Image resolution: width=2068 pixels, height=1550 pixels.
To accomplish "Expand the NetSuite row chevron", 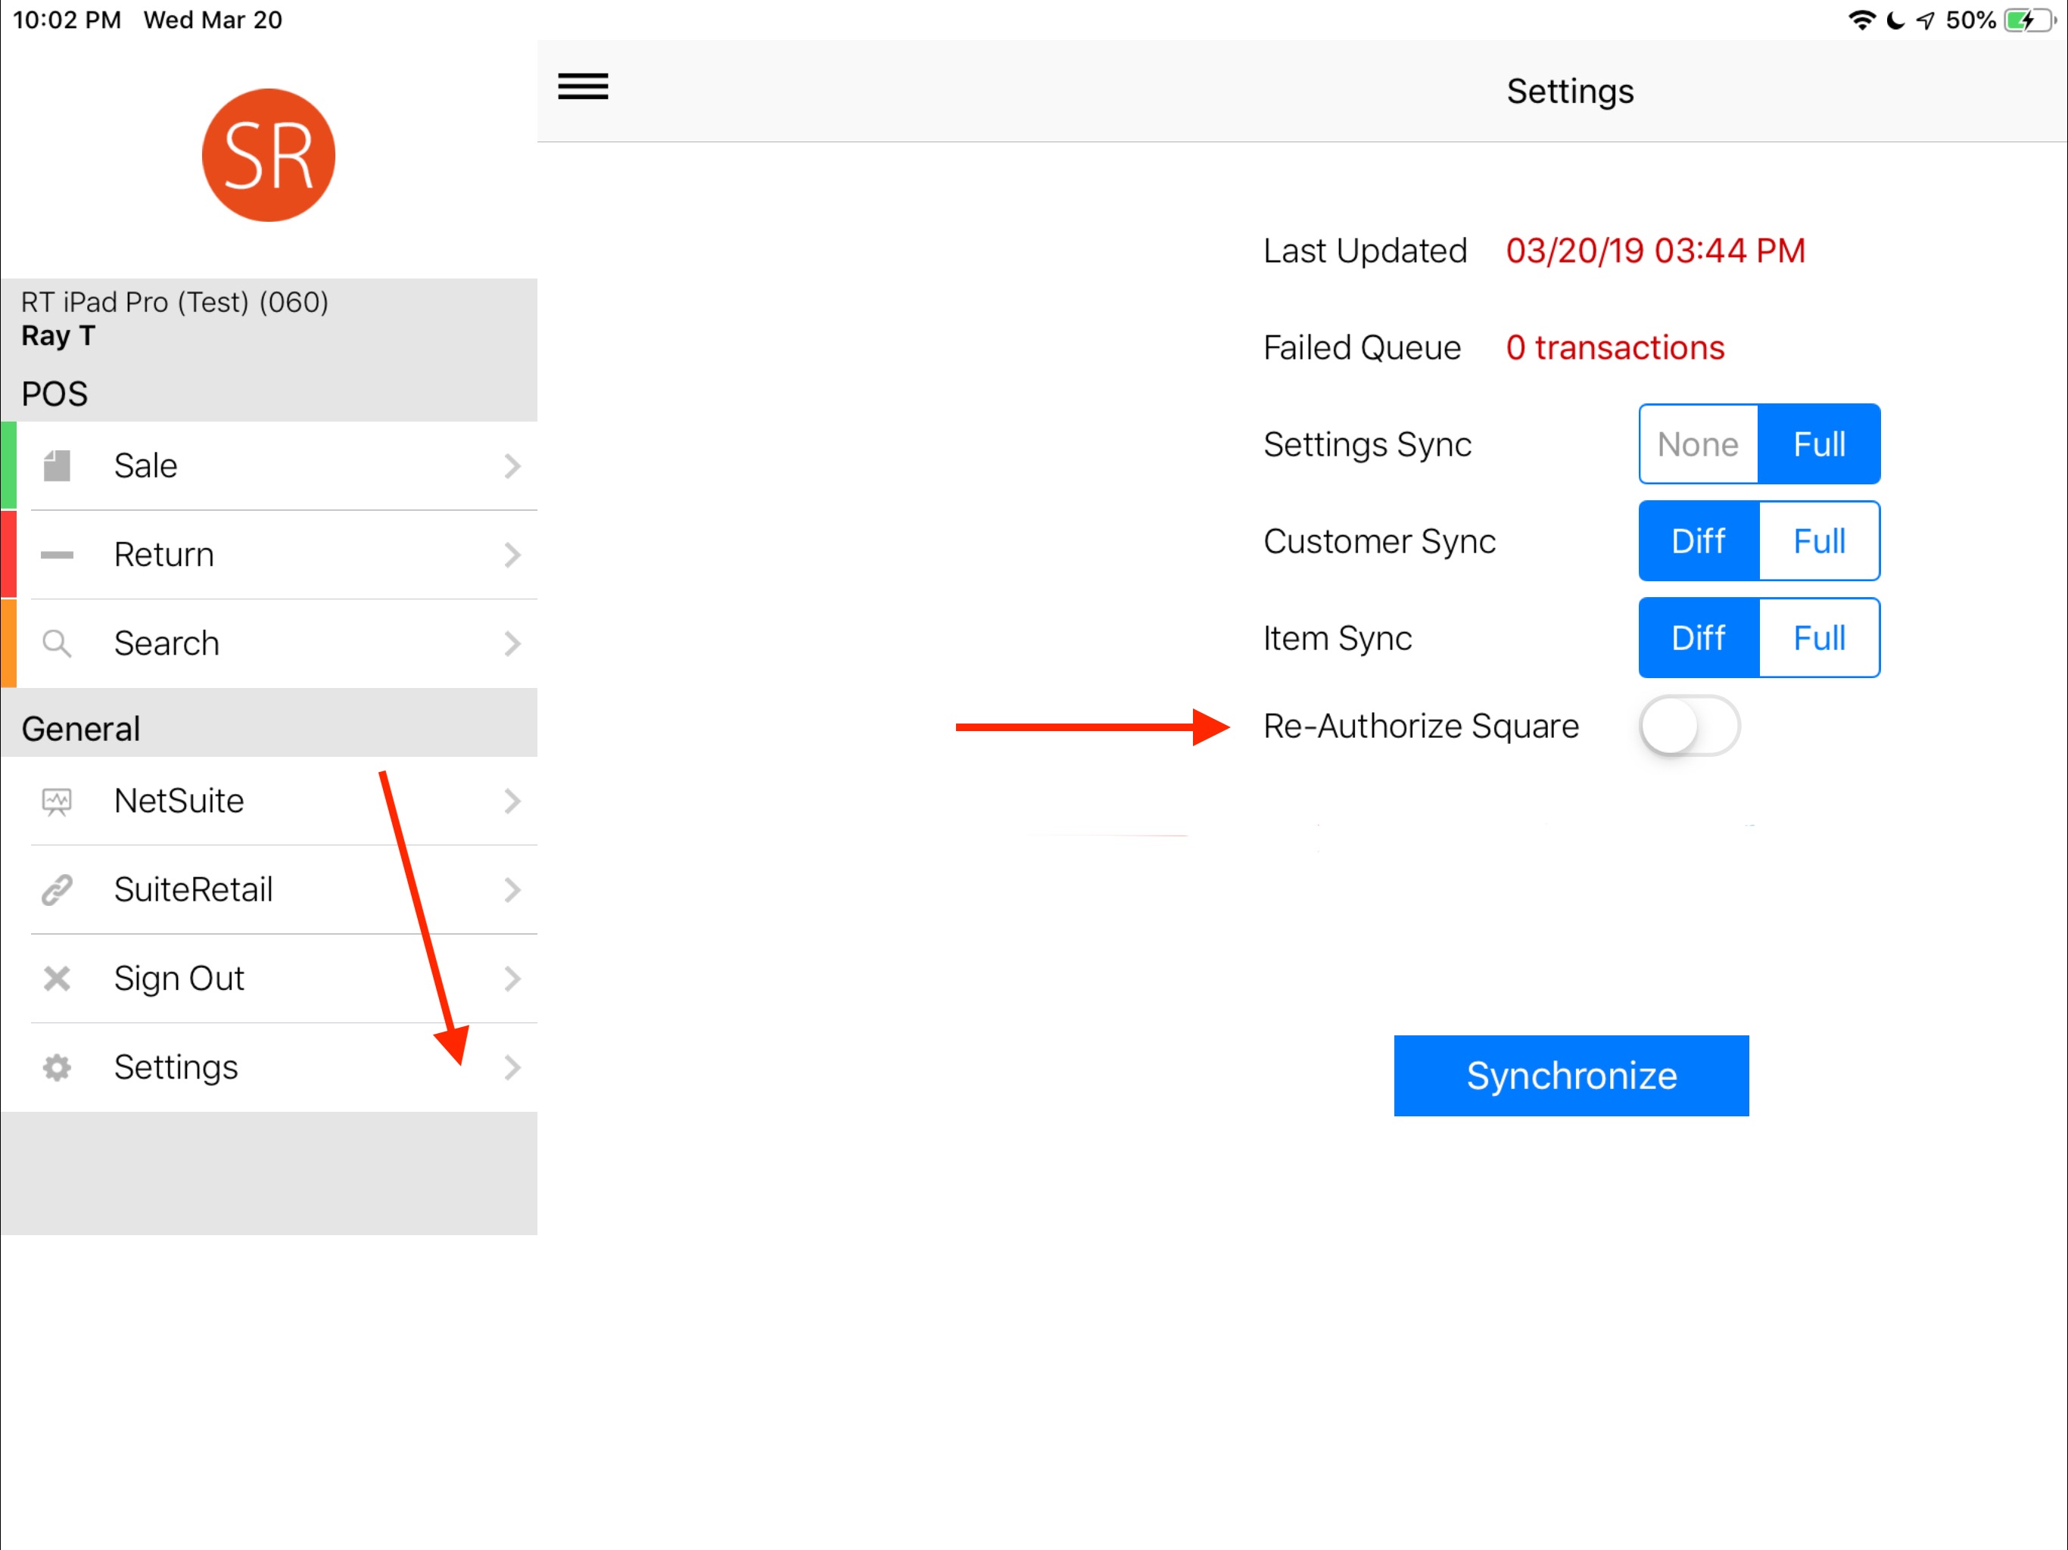I will point(512,801).
